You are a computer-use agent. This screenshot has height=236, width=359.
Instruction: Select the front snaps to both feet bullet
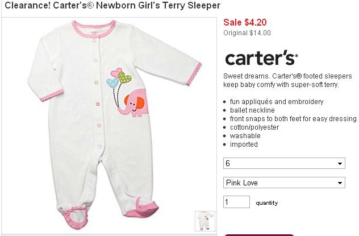point(293,119)
